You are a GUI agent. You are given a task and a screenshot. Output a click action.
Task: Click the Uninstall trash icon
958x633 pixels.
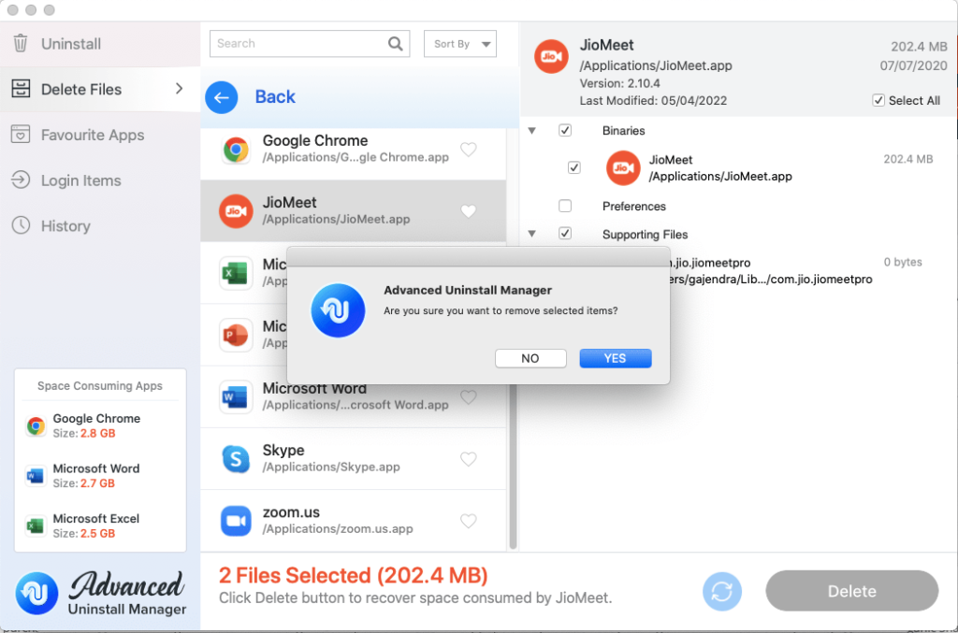(x=21, y=43)
